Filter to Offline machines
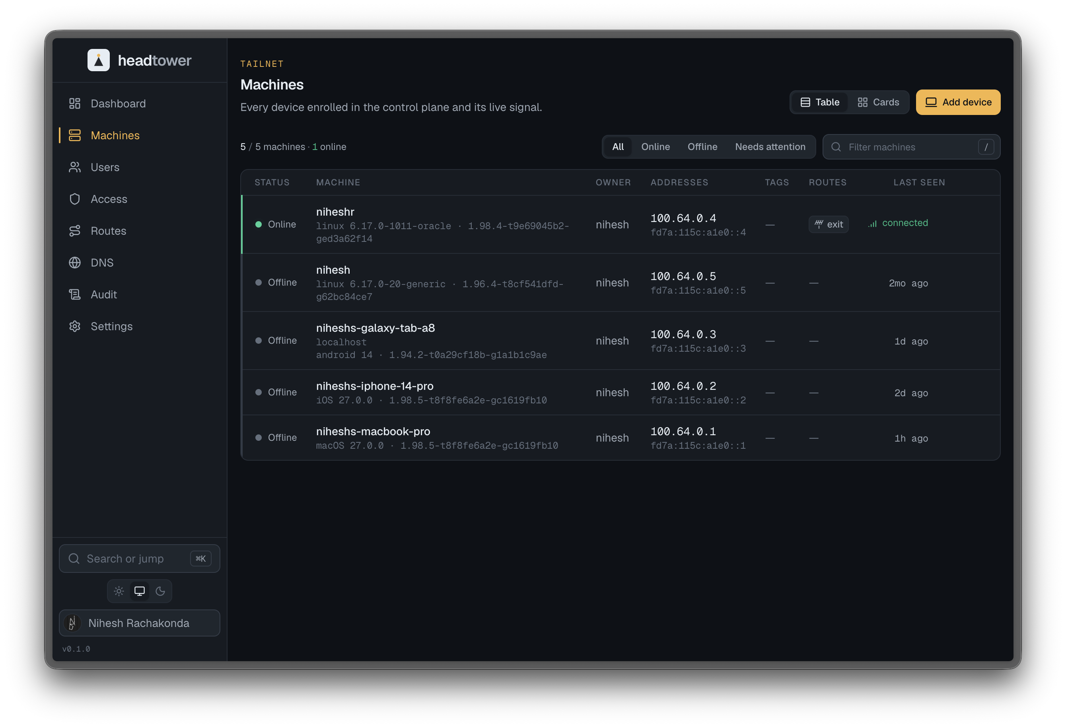 pyautogui.click(x=702, y=147)
